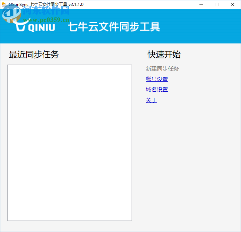This screenshot has height=232, width=241.
Task: Minimize the QSunSync window
Action: tap(201, 5)
